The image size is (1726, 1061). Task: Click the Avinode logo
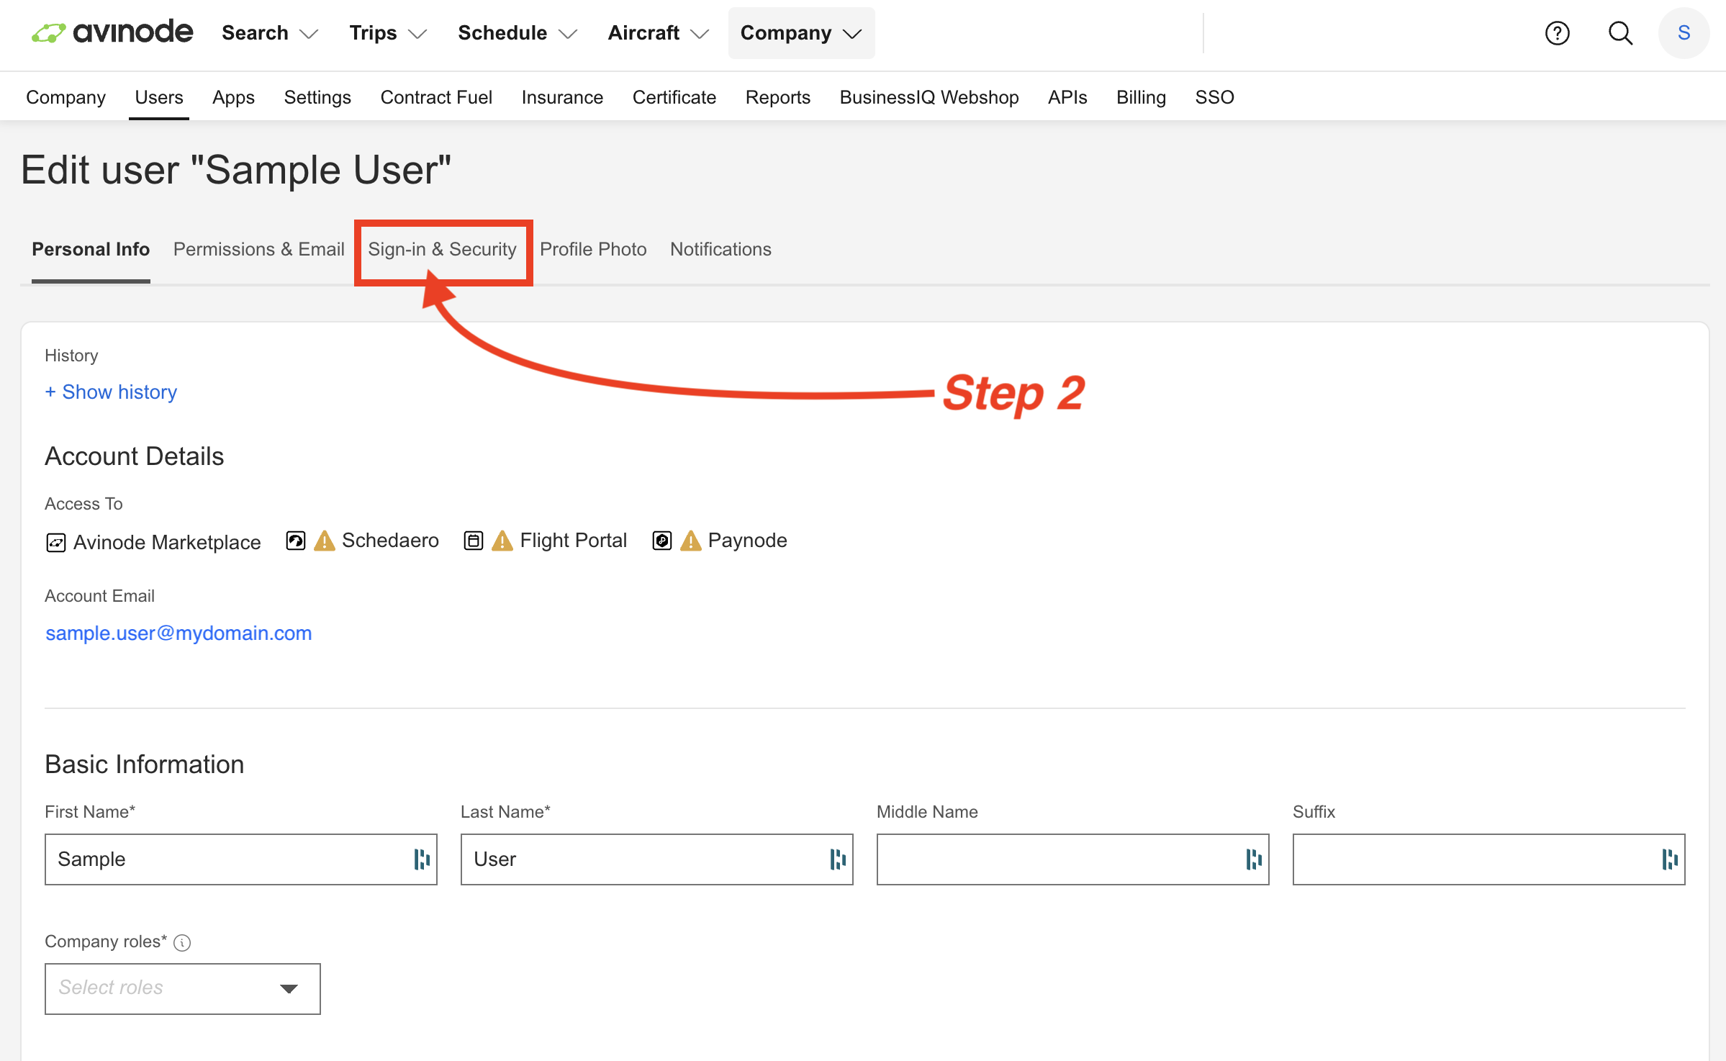coord(112,32)
